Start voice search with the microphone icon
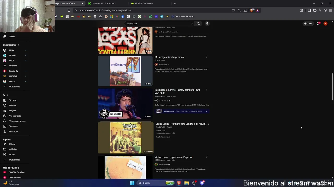 pyautogui.click(x=207, y=23)
